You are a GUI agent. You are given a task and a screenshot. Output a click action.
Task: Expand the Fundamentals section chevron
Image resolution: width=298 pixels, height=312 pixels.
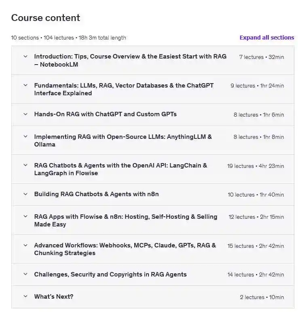[x=25, y=86]
